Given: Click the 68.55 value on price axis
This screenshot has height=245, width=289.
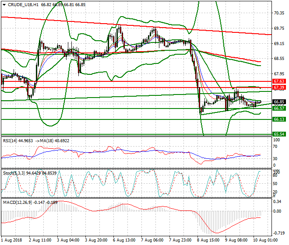Looking at the screenshot, I should [x=279, y=59].
